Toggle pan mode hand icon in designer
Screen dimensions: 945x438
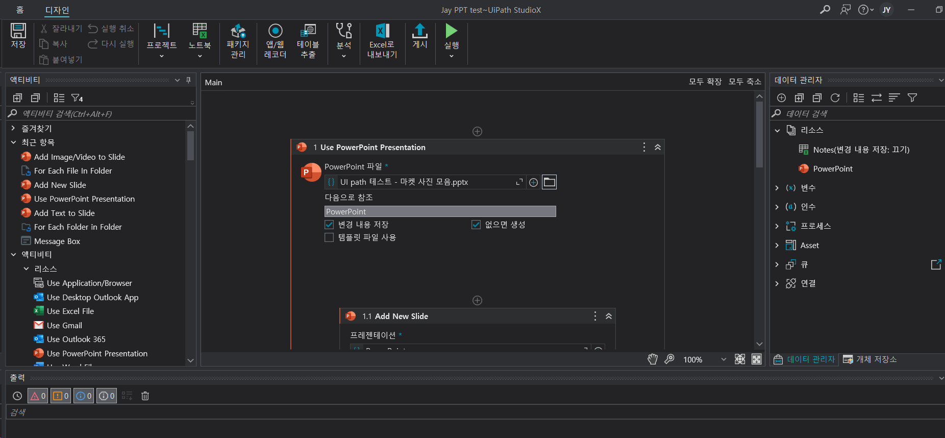(653, 359)
